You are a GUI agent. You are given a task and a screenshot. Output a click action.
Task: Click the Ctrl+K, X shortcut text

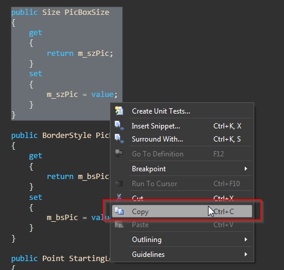pos(227,126)
